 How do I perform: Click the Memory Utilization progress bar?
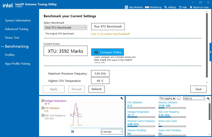coord(172,108)
